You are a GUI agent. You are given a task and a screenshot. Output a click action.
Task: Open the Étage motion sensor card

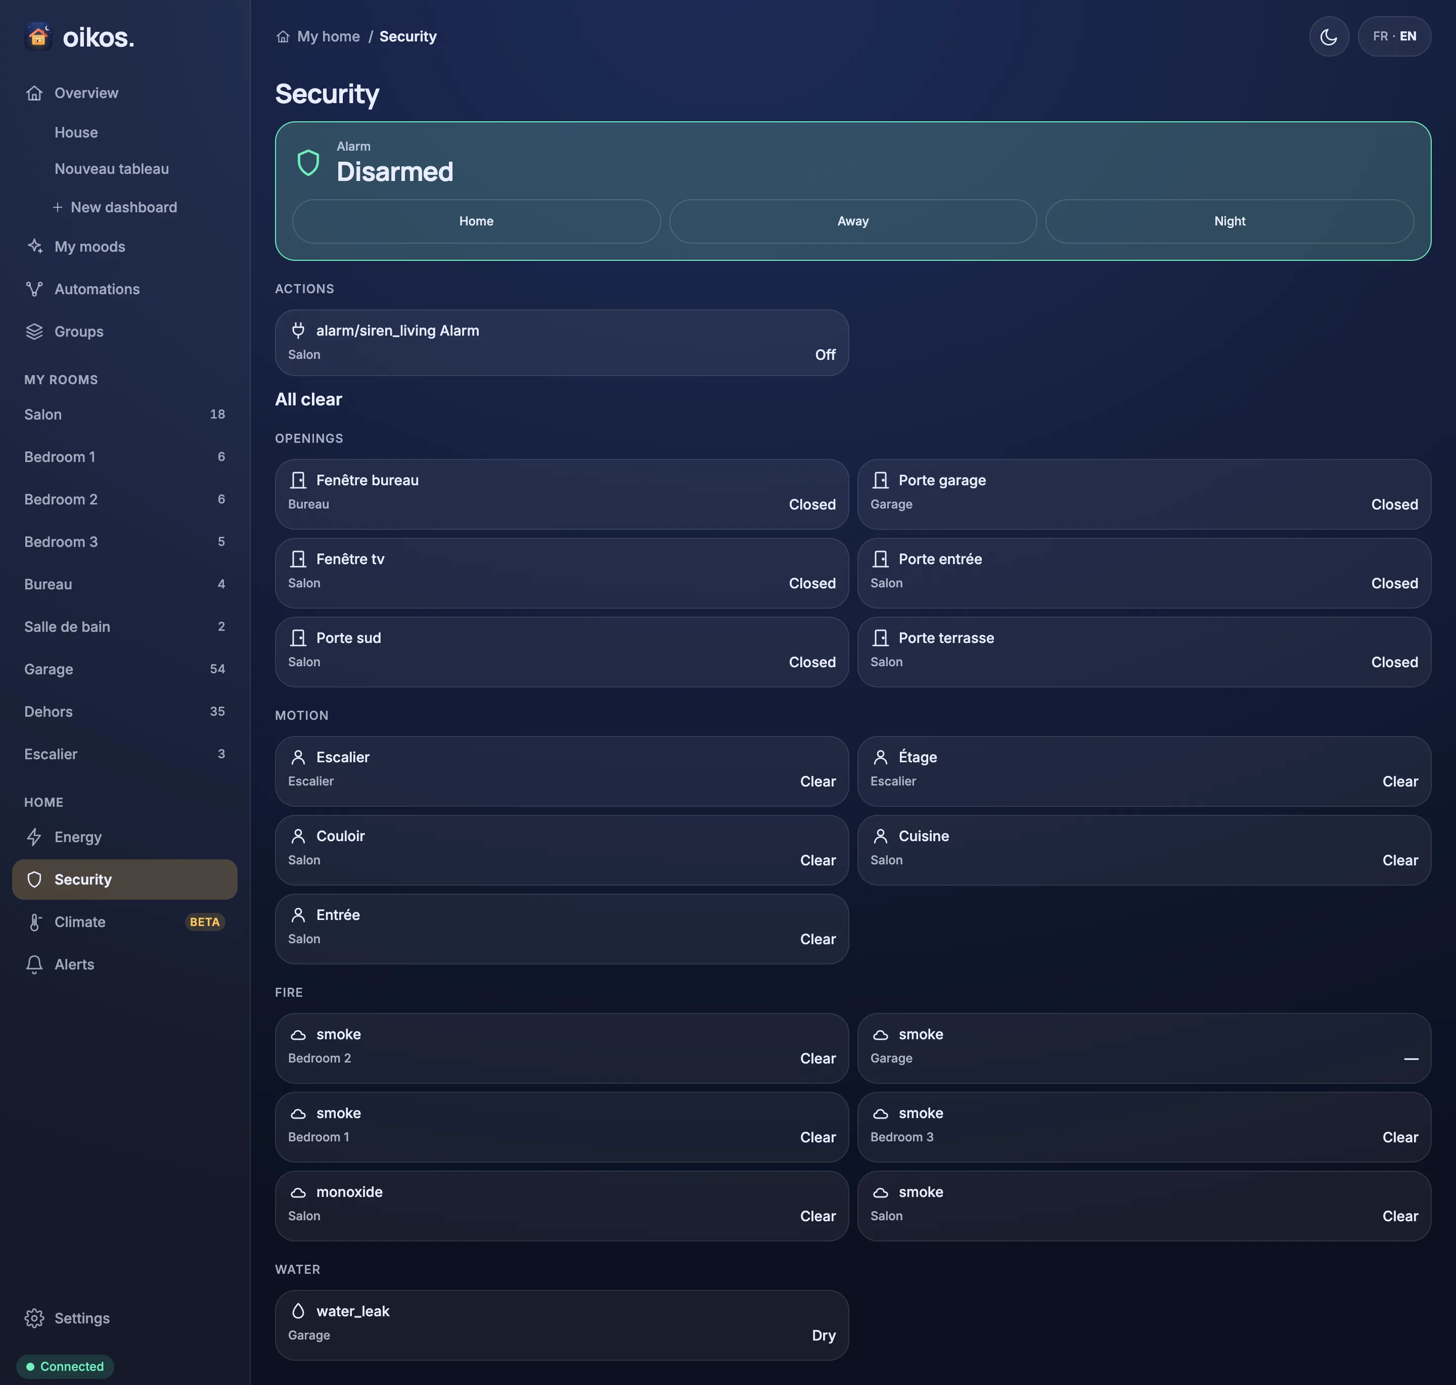[x=1144, y=771]
